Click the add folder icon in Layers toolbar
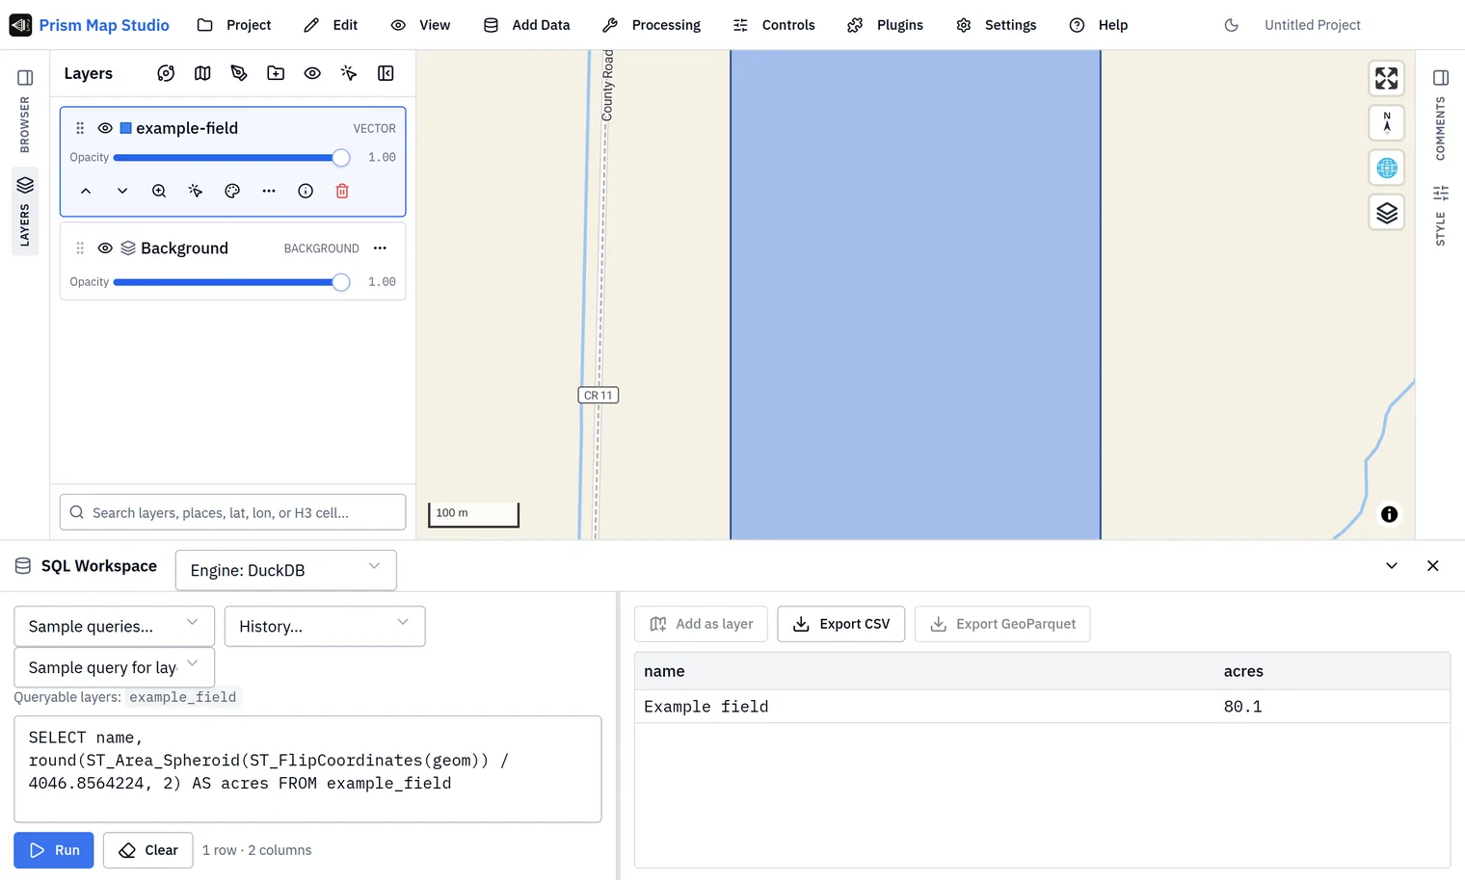This screenshot has width=1465, height=880. pyautogui.click(x=276, y=73)
